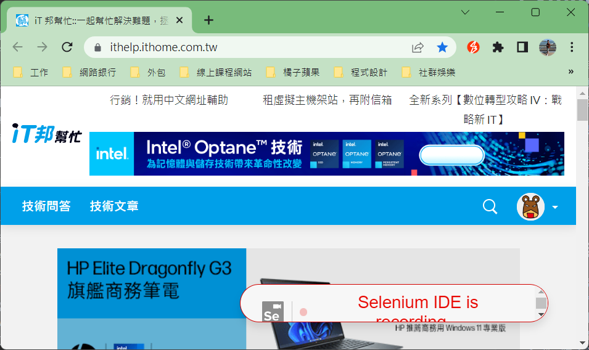
Task: Open the HP Elite Dragonfly G3 ad
Action: point(289,299)
